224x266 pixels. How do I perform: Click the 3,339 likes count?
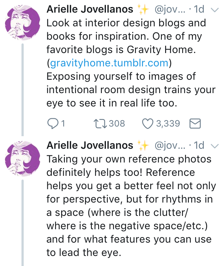pos(168,124)
